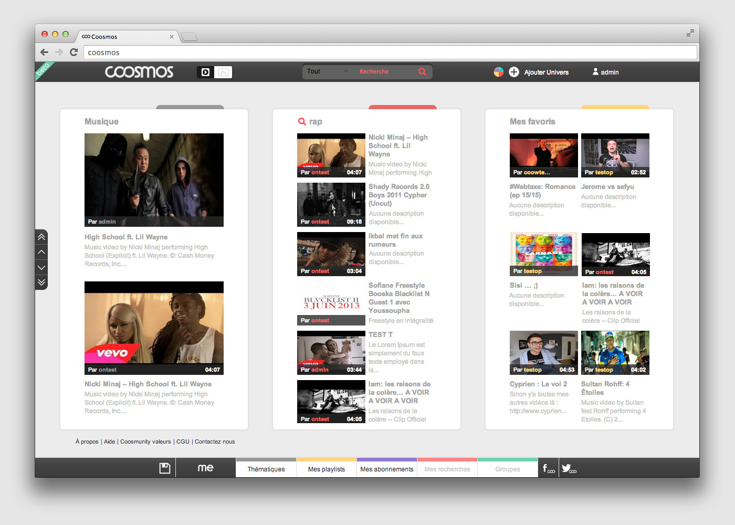Open the admin user menu
The width and height of the screenshot is (735, 525).
click(606, 72)
